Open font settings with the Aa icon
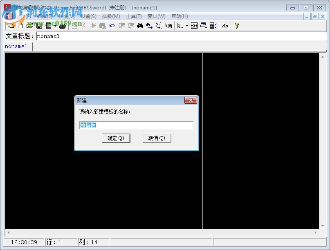Screen dimensions: 330x250 coord(225,25)
